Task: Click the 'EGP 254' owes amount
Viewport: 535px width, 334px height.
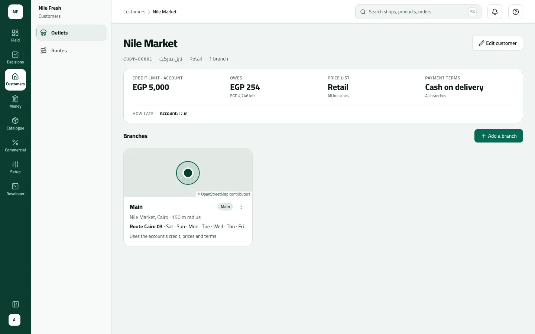Action: tap(245, 87)
